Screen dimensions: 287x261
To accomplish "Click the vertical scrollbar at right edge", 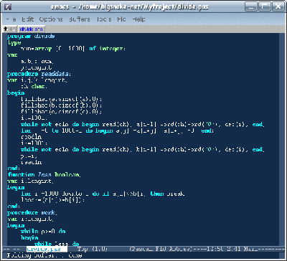I will [x=282, y=139].
